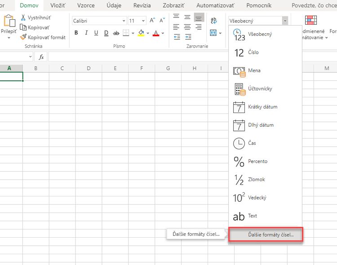Center text horizontally
The height and width of the screenshot is (265, 337).
pyautogui.click(x=187, y=27)
